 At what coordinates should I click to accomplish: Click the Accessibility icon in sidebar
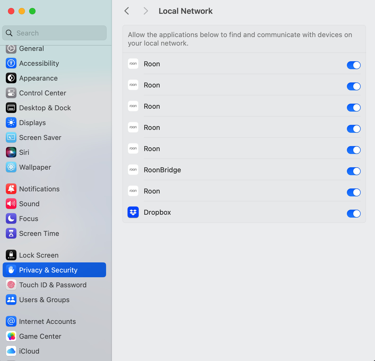[11, 63]
